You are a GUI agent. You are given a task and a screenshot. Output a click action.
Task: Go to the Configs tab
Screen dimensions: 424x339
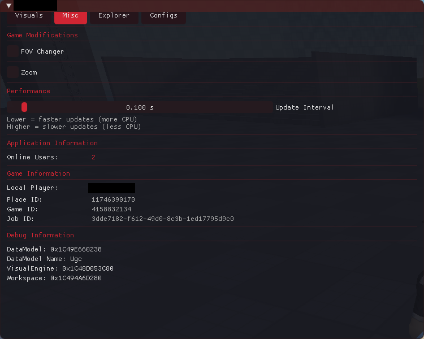pos(163,16)
